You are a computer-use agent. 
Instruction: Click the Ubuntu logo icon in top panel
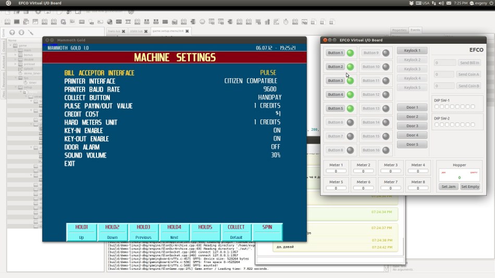point(8,3)
